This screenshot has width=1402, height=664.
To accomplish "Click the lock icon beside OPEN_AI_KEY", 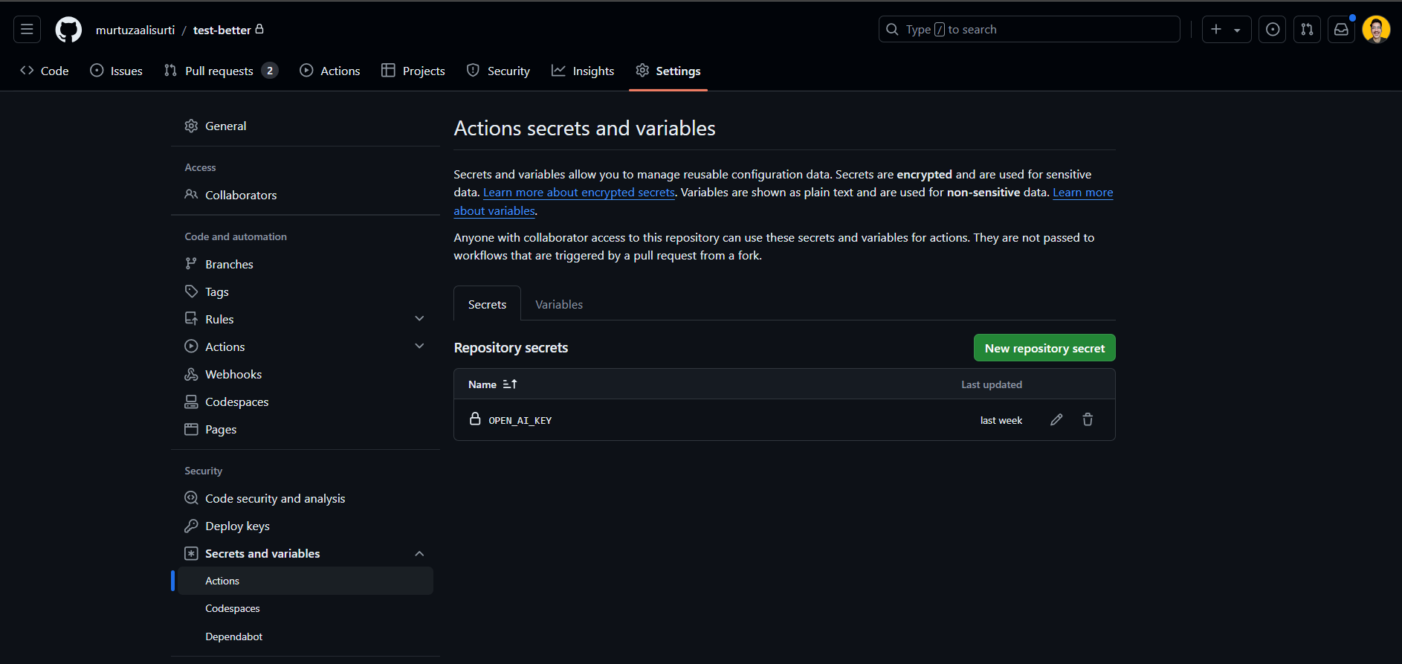I will tap(475, 419).
